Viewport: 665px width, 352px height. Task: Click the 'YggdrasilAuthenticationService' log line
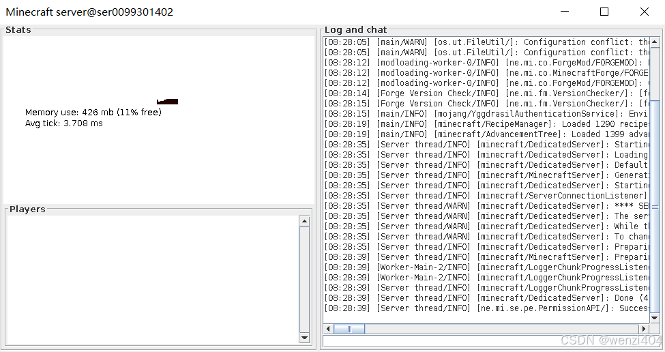click(486, 114)
